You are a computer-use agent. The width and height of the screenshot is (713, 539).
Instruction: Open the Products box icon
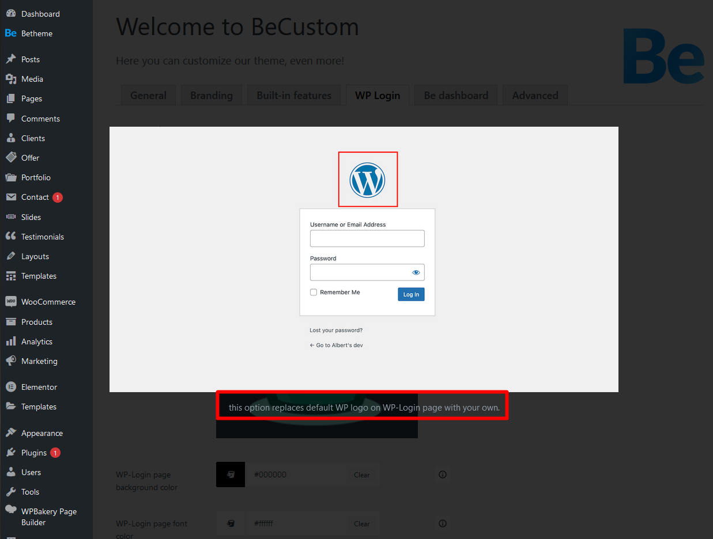coord(10,322)
